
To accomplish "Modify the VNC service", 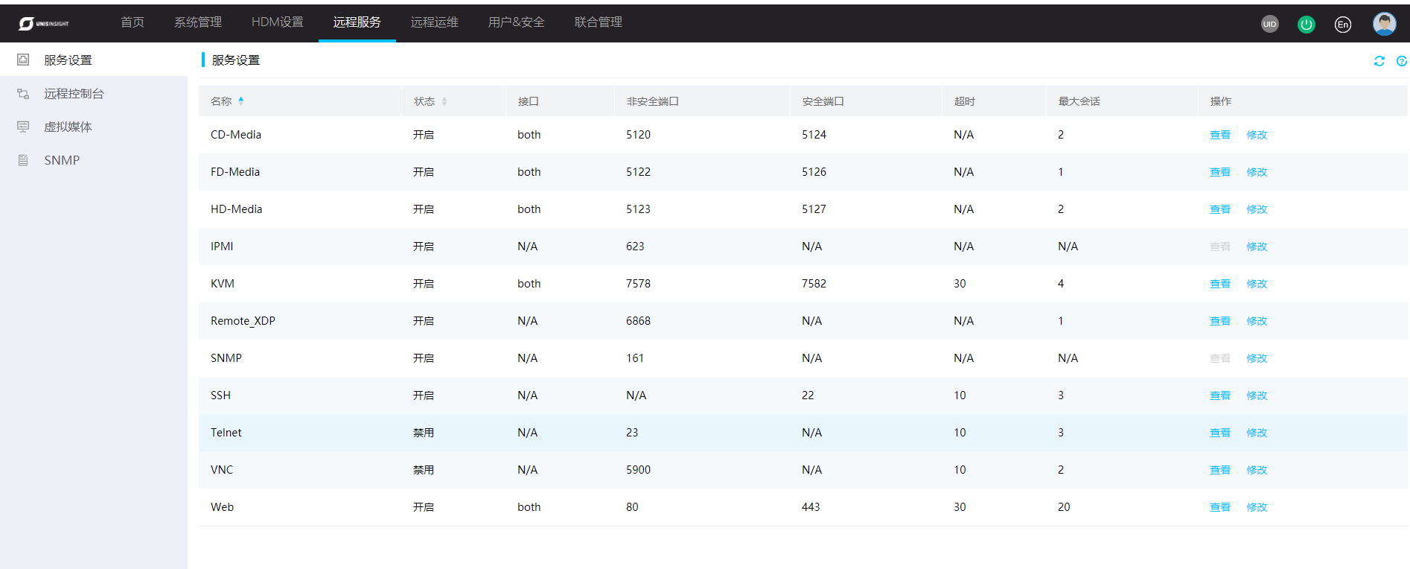I will pyautogui.click(x=1257, y=470).
